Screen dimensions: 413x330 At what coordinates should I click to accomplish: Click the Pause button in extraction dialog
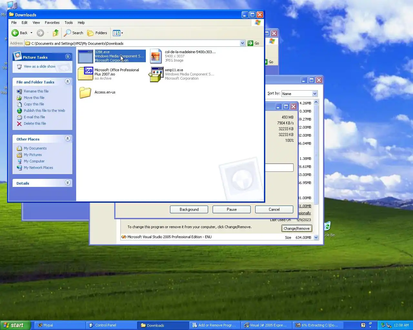tap(232, 209)
